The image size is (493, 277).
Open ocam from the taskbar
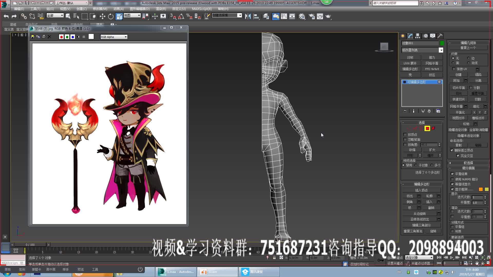coord(217,272)
